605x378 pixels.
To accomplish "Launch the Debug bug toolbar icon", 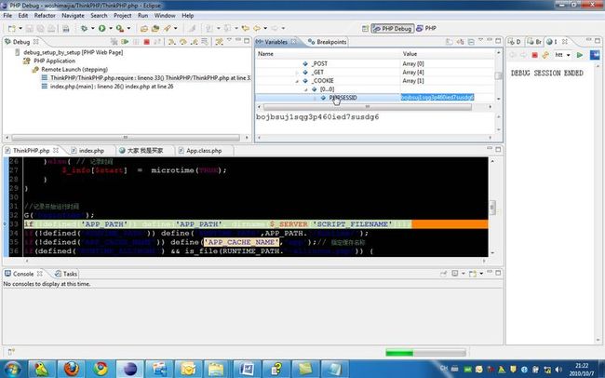I will pos(84,28).
